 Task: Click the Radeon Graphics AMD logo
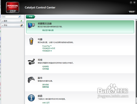[13, 7]
